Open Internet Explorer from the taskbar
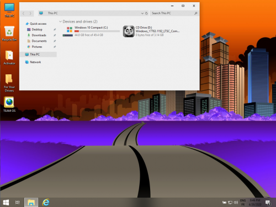276x207 pixels. coord(46,202)
